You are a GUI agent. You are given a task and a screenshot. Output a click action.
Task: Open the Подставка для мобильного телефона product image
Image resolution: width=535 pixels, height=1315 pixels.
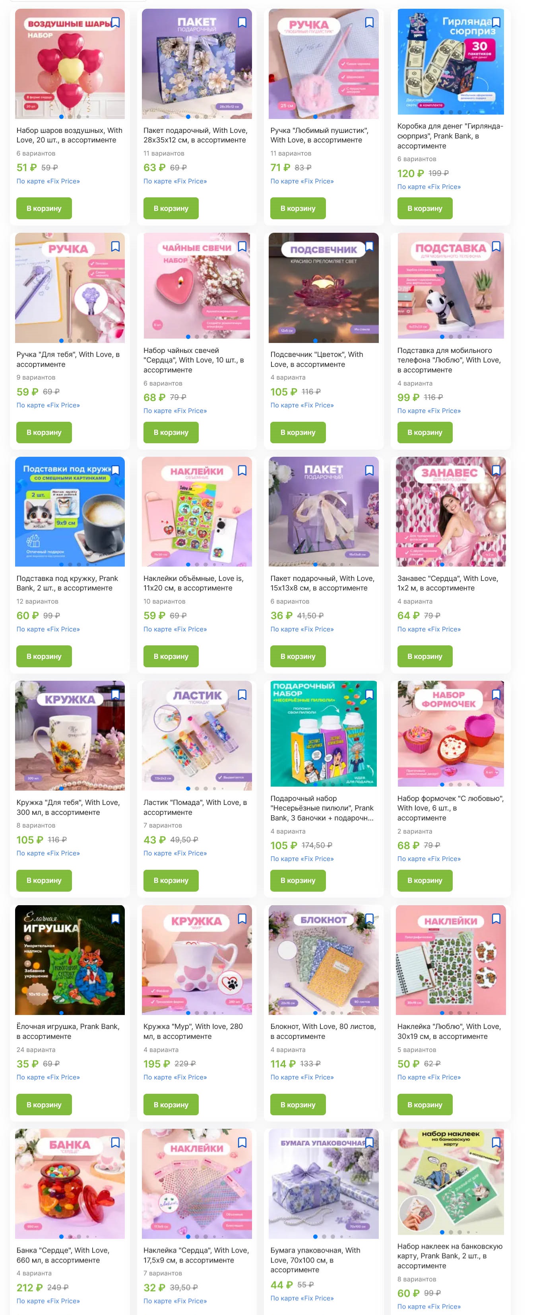[x=451, y=286]
